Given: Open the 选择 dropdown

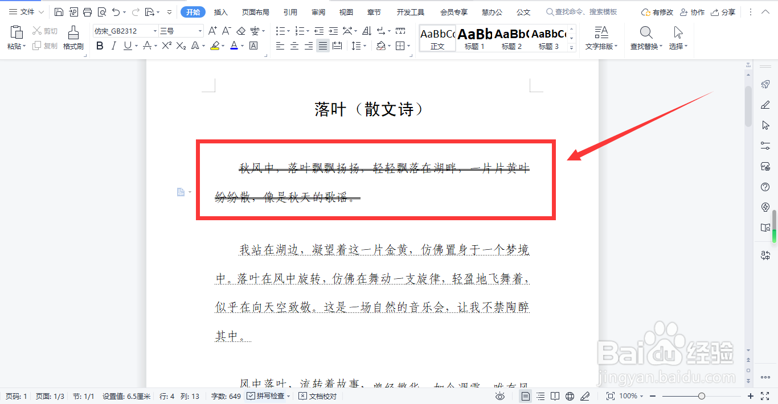Looking at the screenshot, I should [678, 47].
